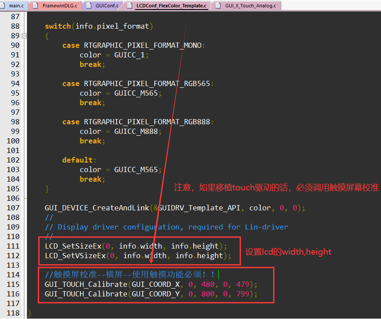Image resolution: width=381 pixels, height=319 pixels.
Task: Collapse the code block using the fold marker
Action: point(24,36)
